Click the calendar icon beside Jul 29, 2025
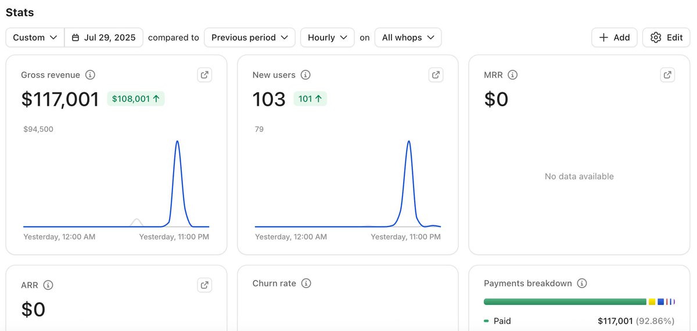 tap(76, 38)
